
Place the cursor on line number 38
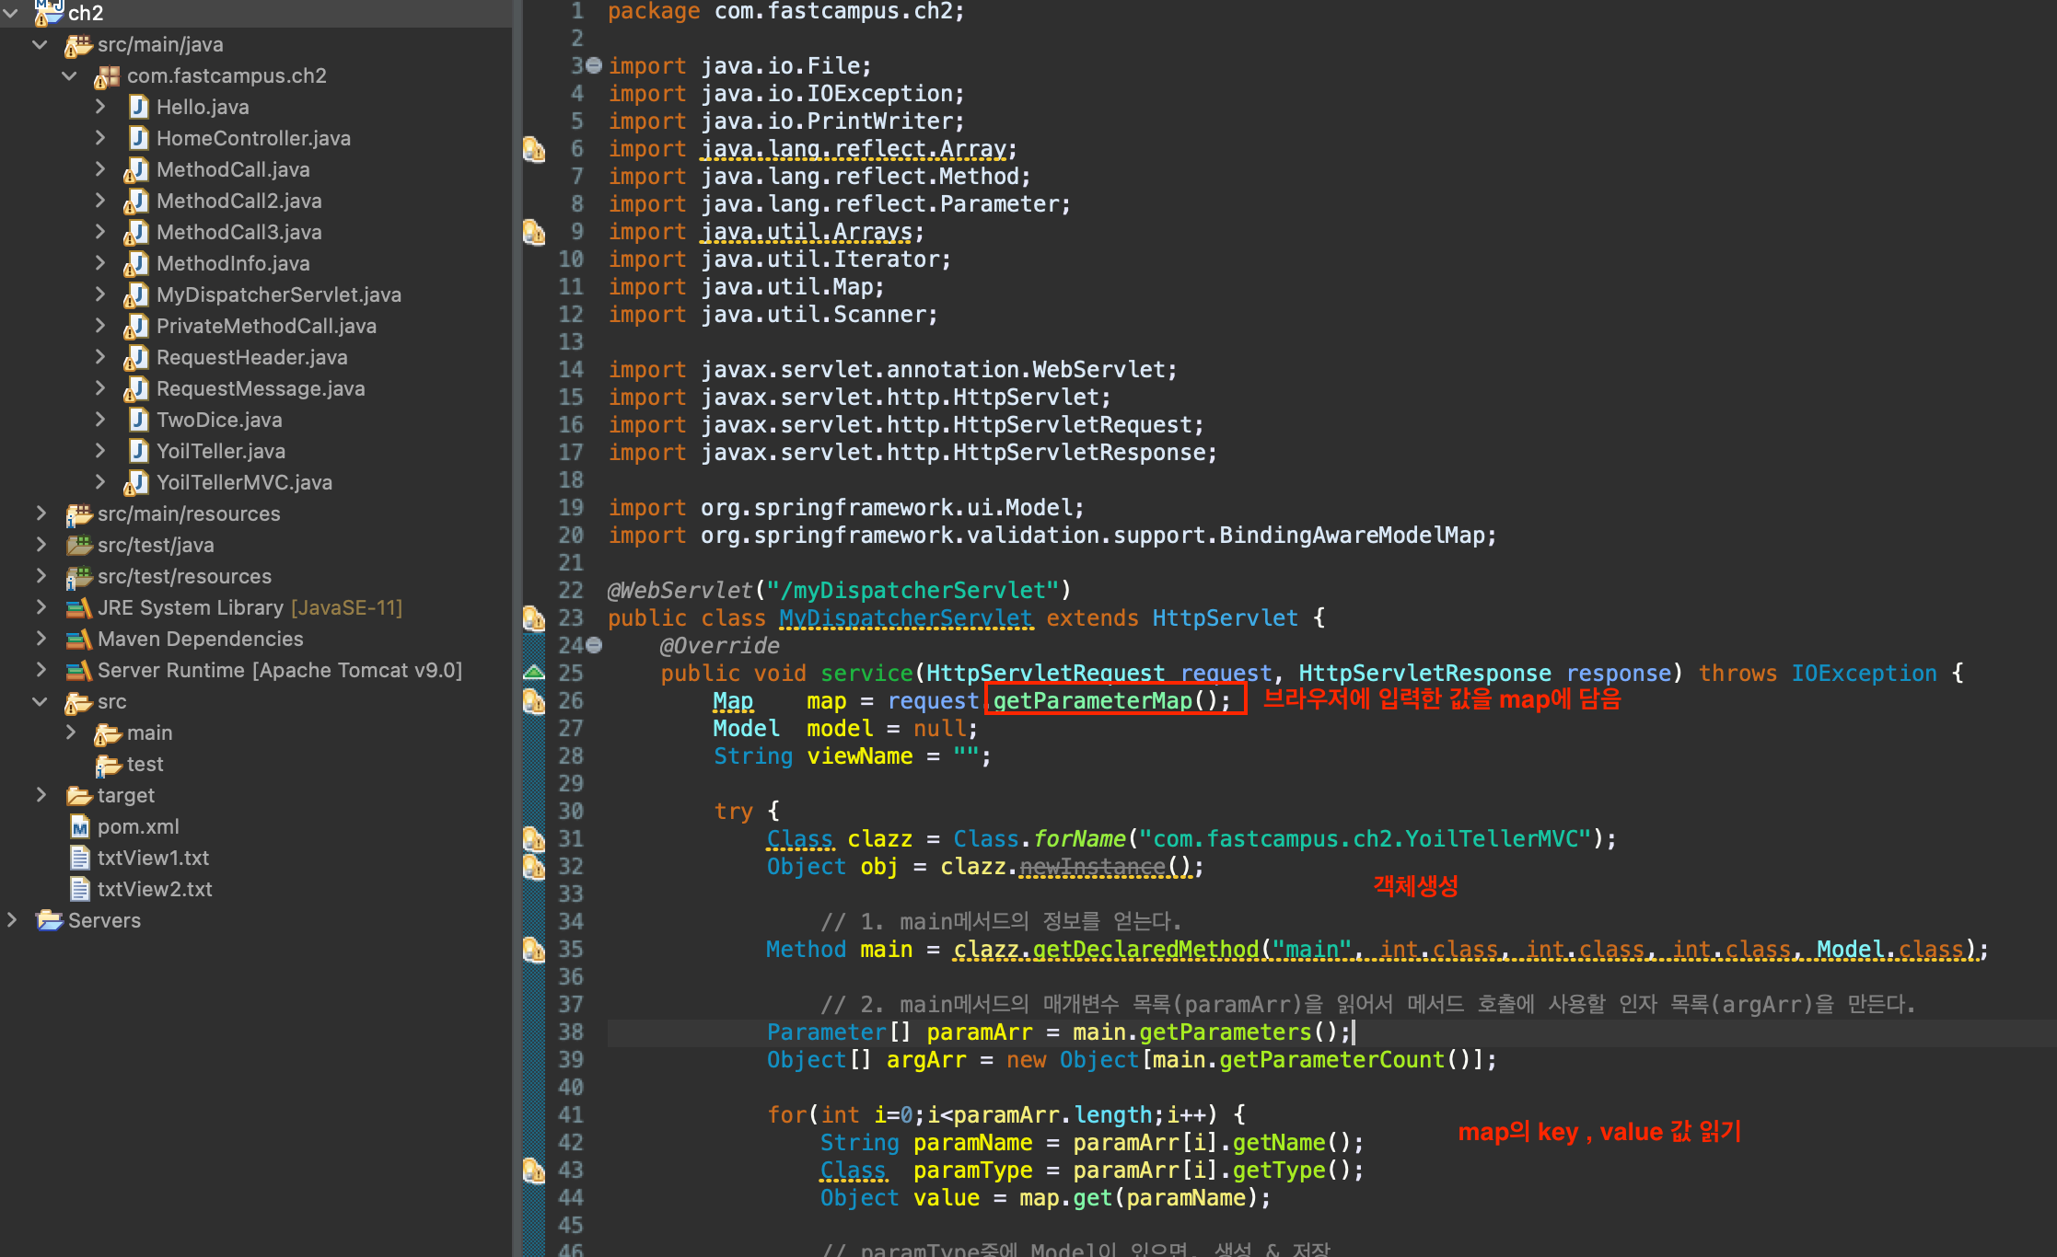571,1032
